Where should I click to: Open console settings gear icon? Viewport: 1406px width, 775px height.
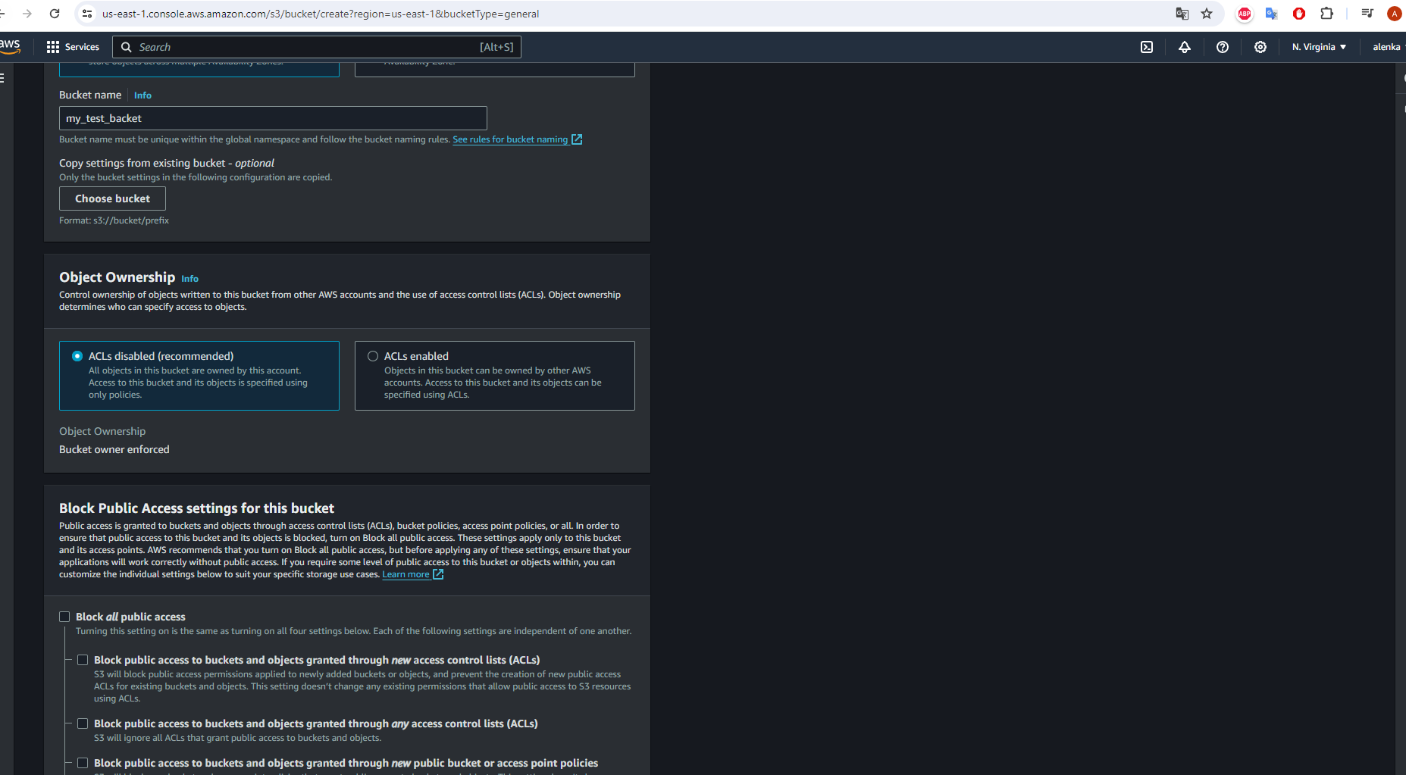(x=1260, y=47)
